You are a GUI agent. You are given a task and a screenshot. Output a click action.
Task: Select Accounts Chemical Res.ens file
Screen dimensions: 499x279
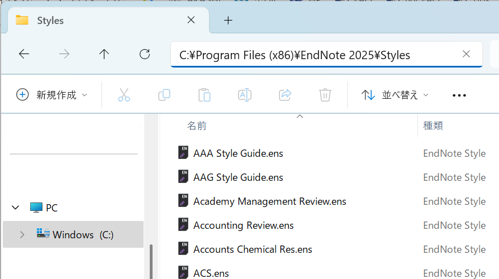click(253, 249)
